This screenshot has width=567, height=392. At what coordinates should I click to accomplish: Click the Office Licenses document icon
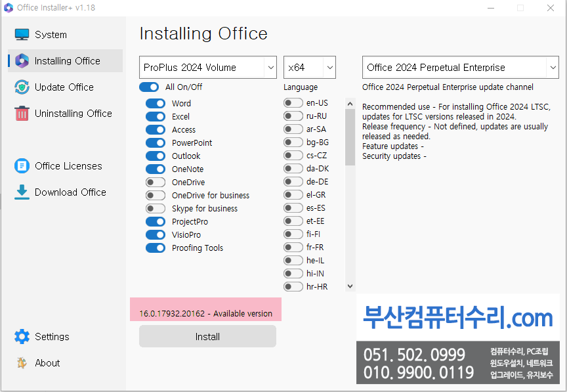click(22, 165)
